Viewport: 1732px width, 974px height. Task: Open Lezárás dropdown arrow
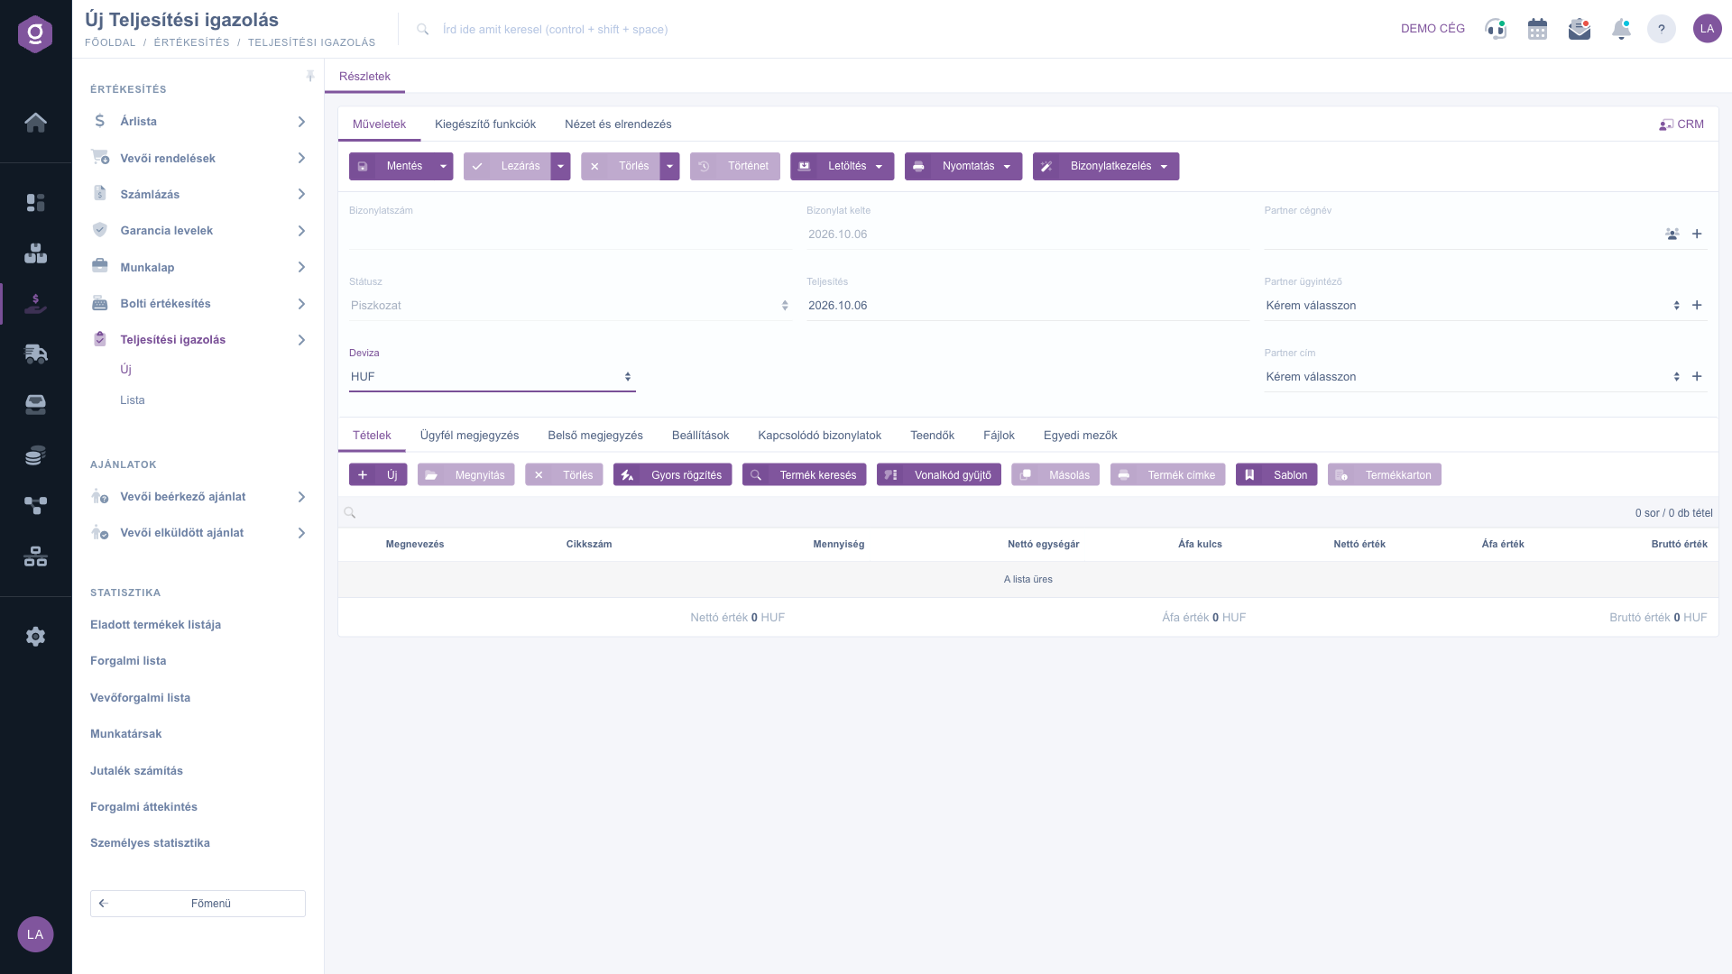tap(560, 166)
